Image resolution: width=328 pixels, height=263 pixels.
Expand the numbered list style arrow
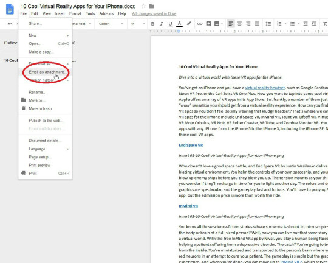click(285, 24)
